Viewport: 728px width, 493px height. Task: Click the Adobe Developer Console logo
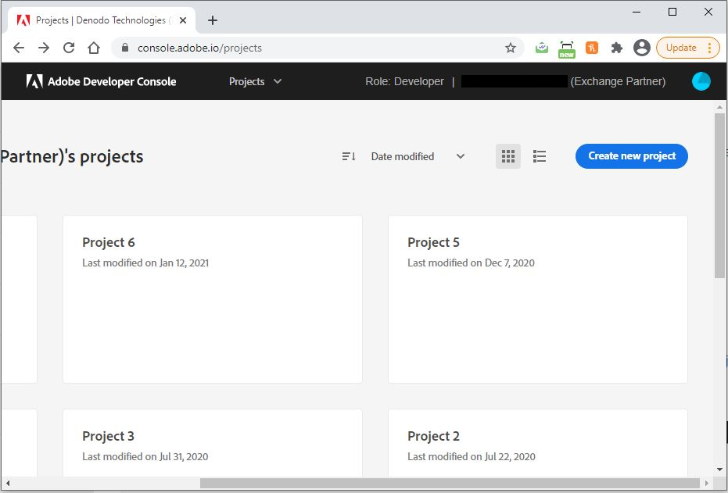click(101, 81)
